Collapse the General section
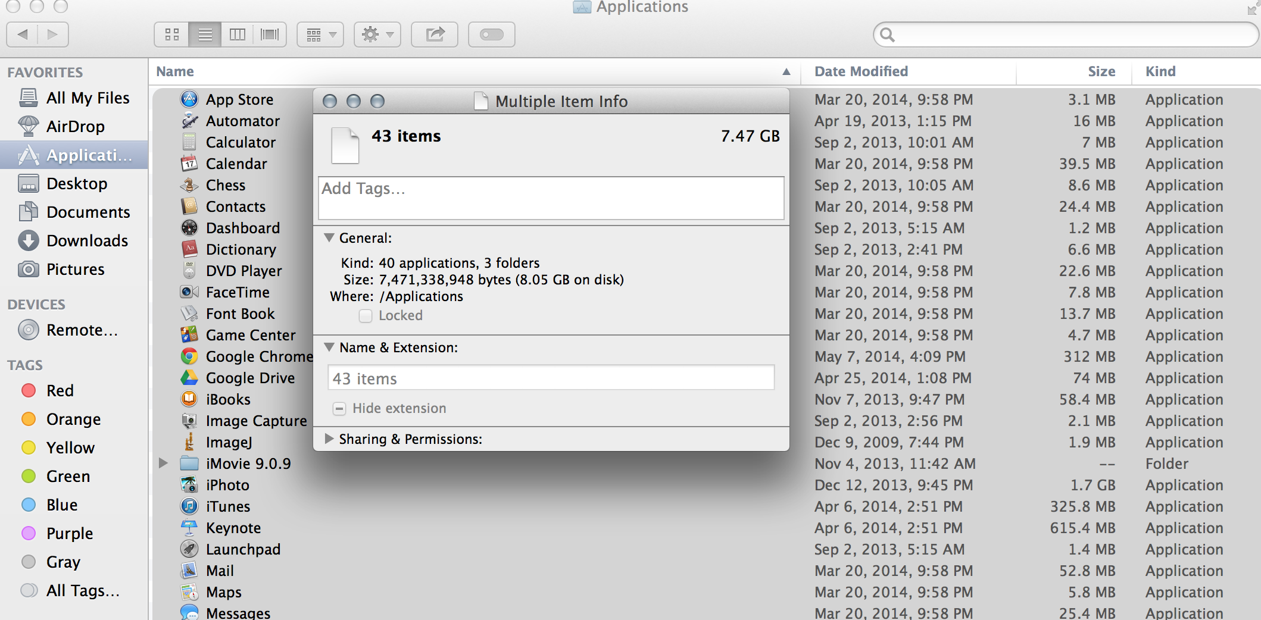 (329, 237)
